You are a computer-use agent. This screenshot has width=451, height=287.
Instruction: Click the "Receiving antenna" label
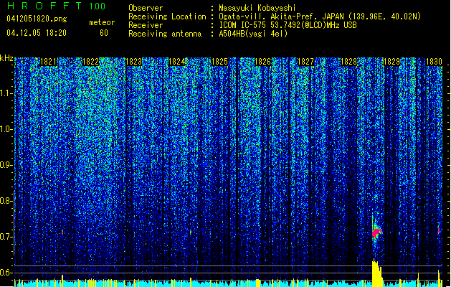(165, 34)
